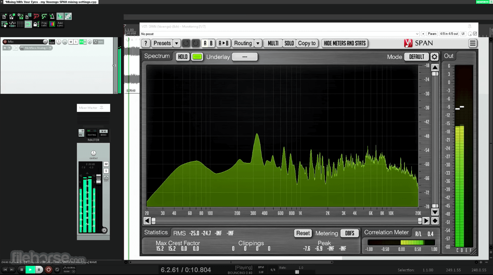
Task: Toggle the metronome icon
Action: coord(52,16)
